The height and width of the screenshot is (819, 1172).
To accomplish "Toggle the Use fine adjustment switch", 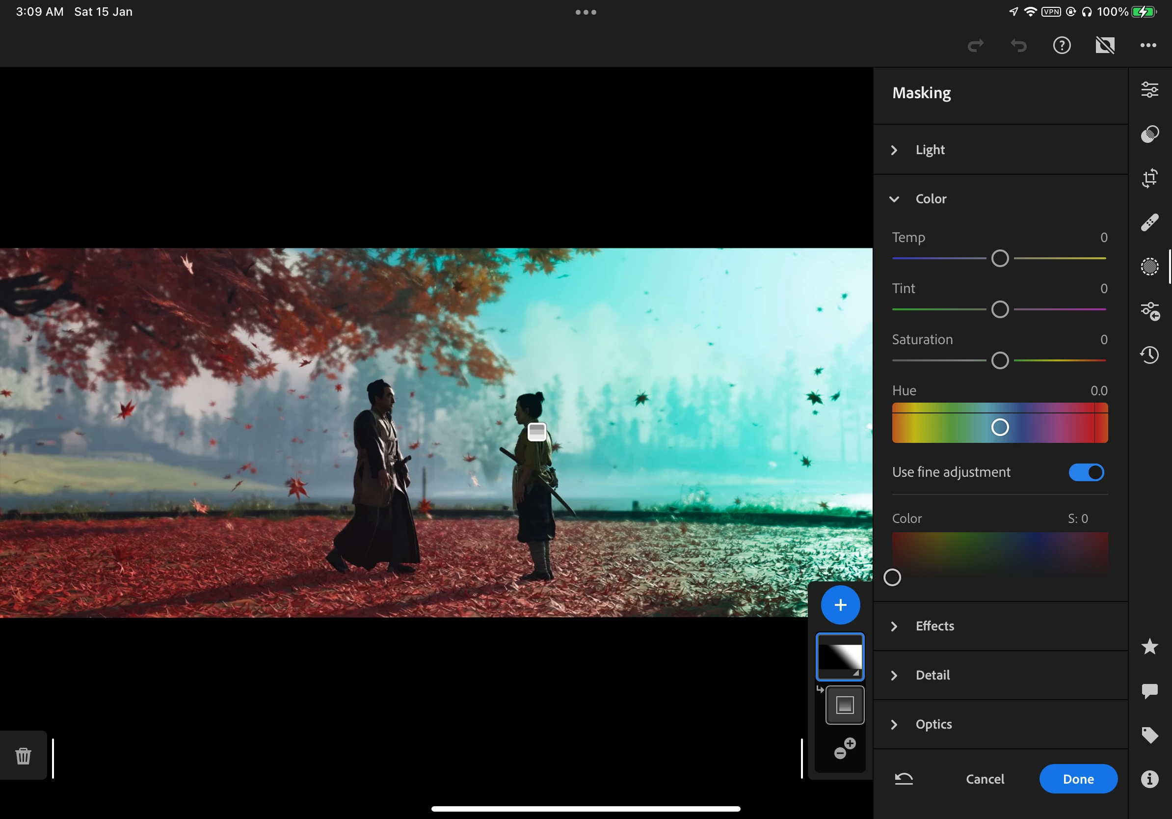I will pos(1086,472).
